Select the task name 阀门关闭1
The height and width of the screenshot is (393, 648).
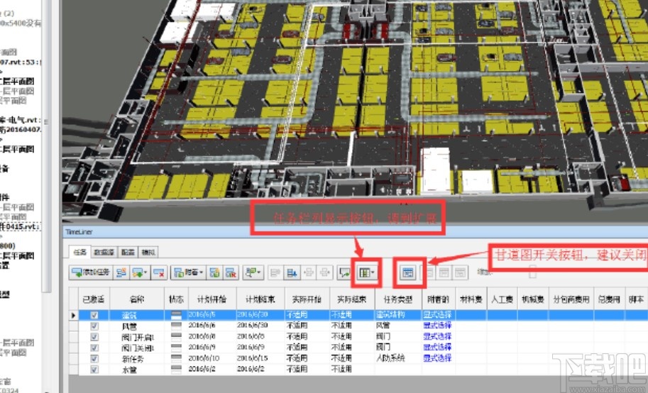138,348
